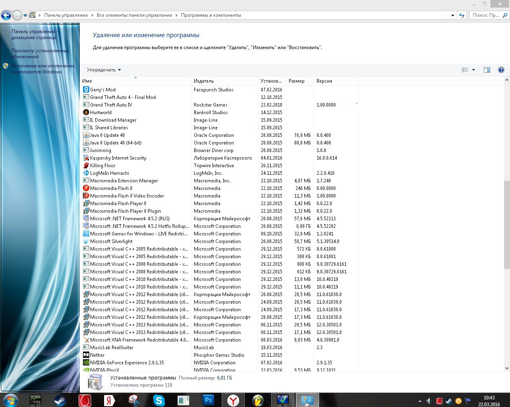The height and width of the screenshot is (407, 510).
Task: Select the Junimong program row
Action: tap(220, 150)
